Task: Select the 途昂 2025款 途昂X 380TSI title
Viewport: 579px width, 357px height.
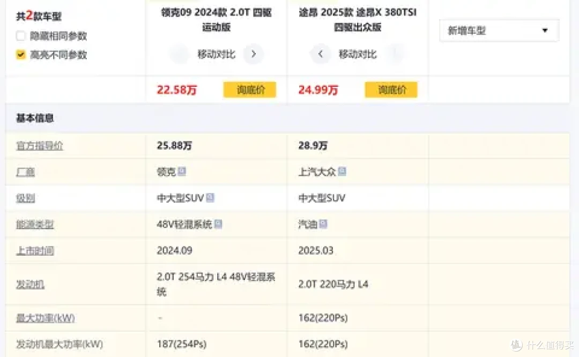Action: [358, 20]
